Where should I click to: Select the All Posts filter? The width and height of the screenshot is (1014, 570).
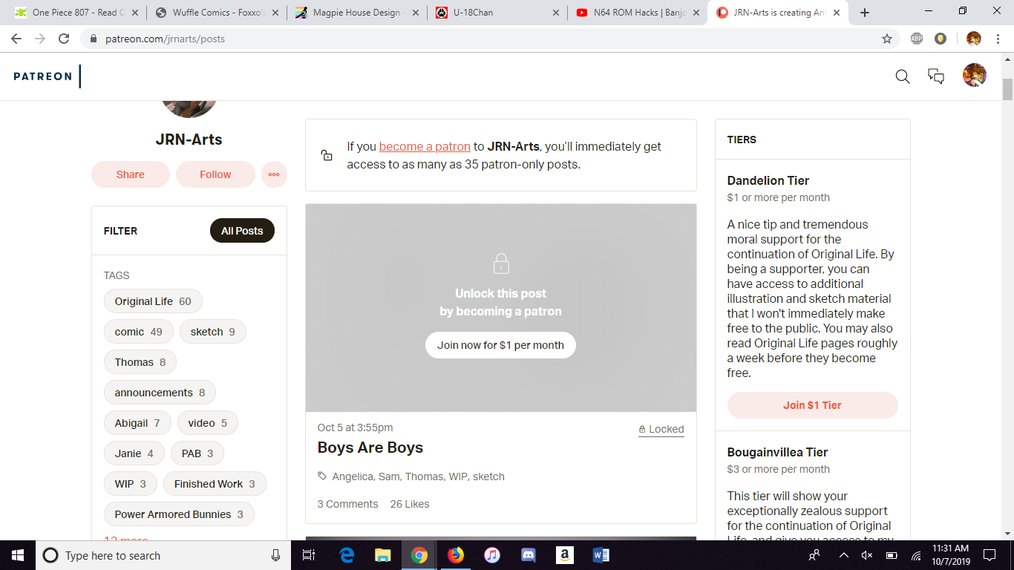pyautogui.click(x=242, y=231)
